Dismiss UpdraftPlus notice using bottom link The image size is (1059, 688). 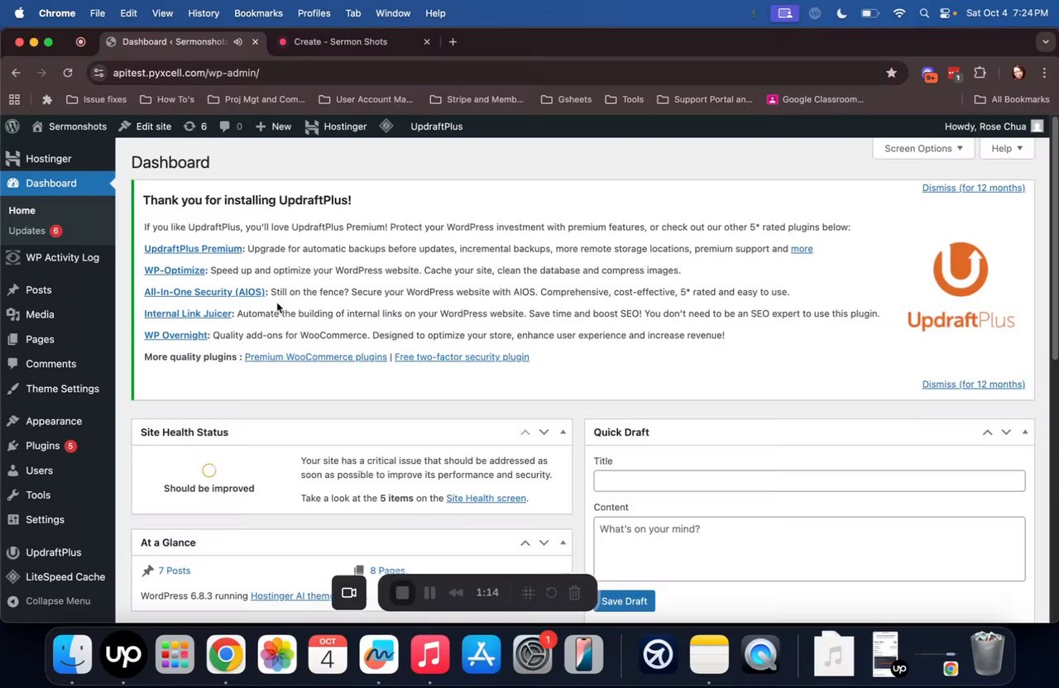[973, 385]
